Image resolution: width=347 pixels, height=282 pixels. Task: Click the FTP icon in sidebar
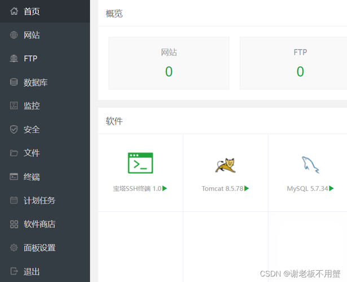point(14,59)
